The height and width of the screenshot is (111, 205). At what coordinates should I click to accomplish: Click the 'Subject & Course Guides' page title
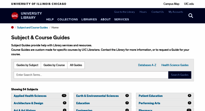click(x=40, y=38)
